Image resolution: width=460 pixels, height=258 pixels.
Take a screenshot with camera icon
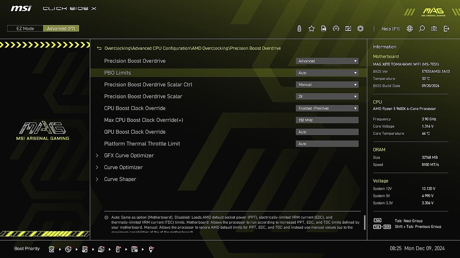click(434, 29)
